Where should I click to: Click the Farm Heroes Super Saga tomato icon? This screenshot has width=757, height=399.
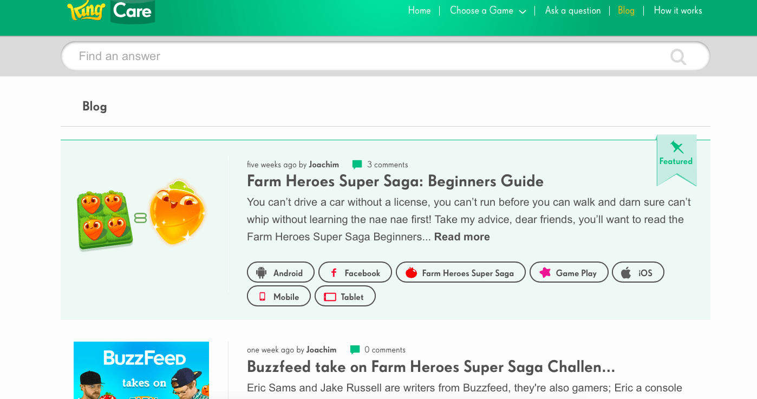point(411,273)
